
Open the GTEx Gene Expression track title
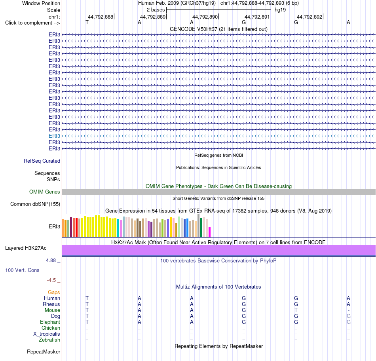[x=218, y=211]
